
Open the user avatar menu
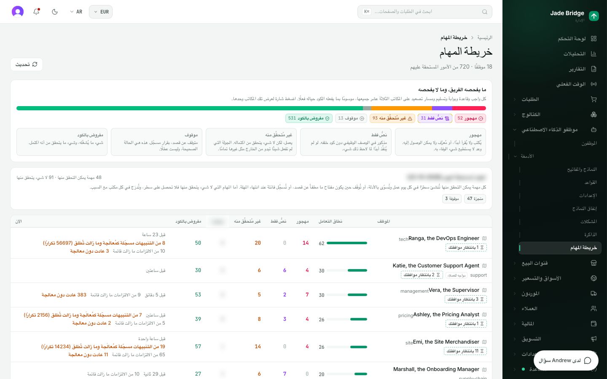(x=18, y=12)
